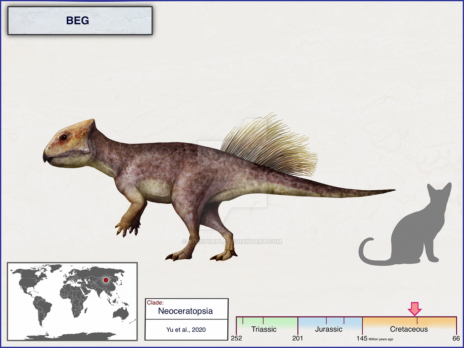
Task: Select the Jurassic label on timeline
Action: pyautogui.click(x=328, y=329)
